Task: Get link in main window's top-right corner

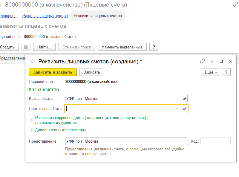Action: tap(235, 5)
